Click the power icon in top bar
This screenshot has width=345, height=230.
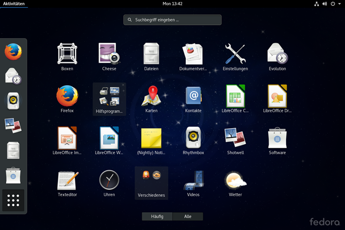pyautogui.click(x=333, y=4)
